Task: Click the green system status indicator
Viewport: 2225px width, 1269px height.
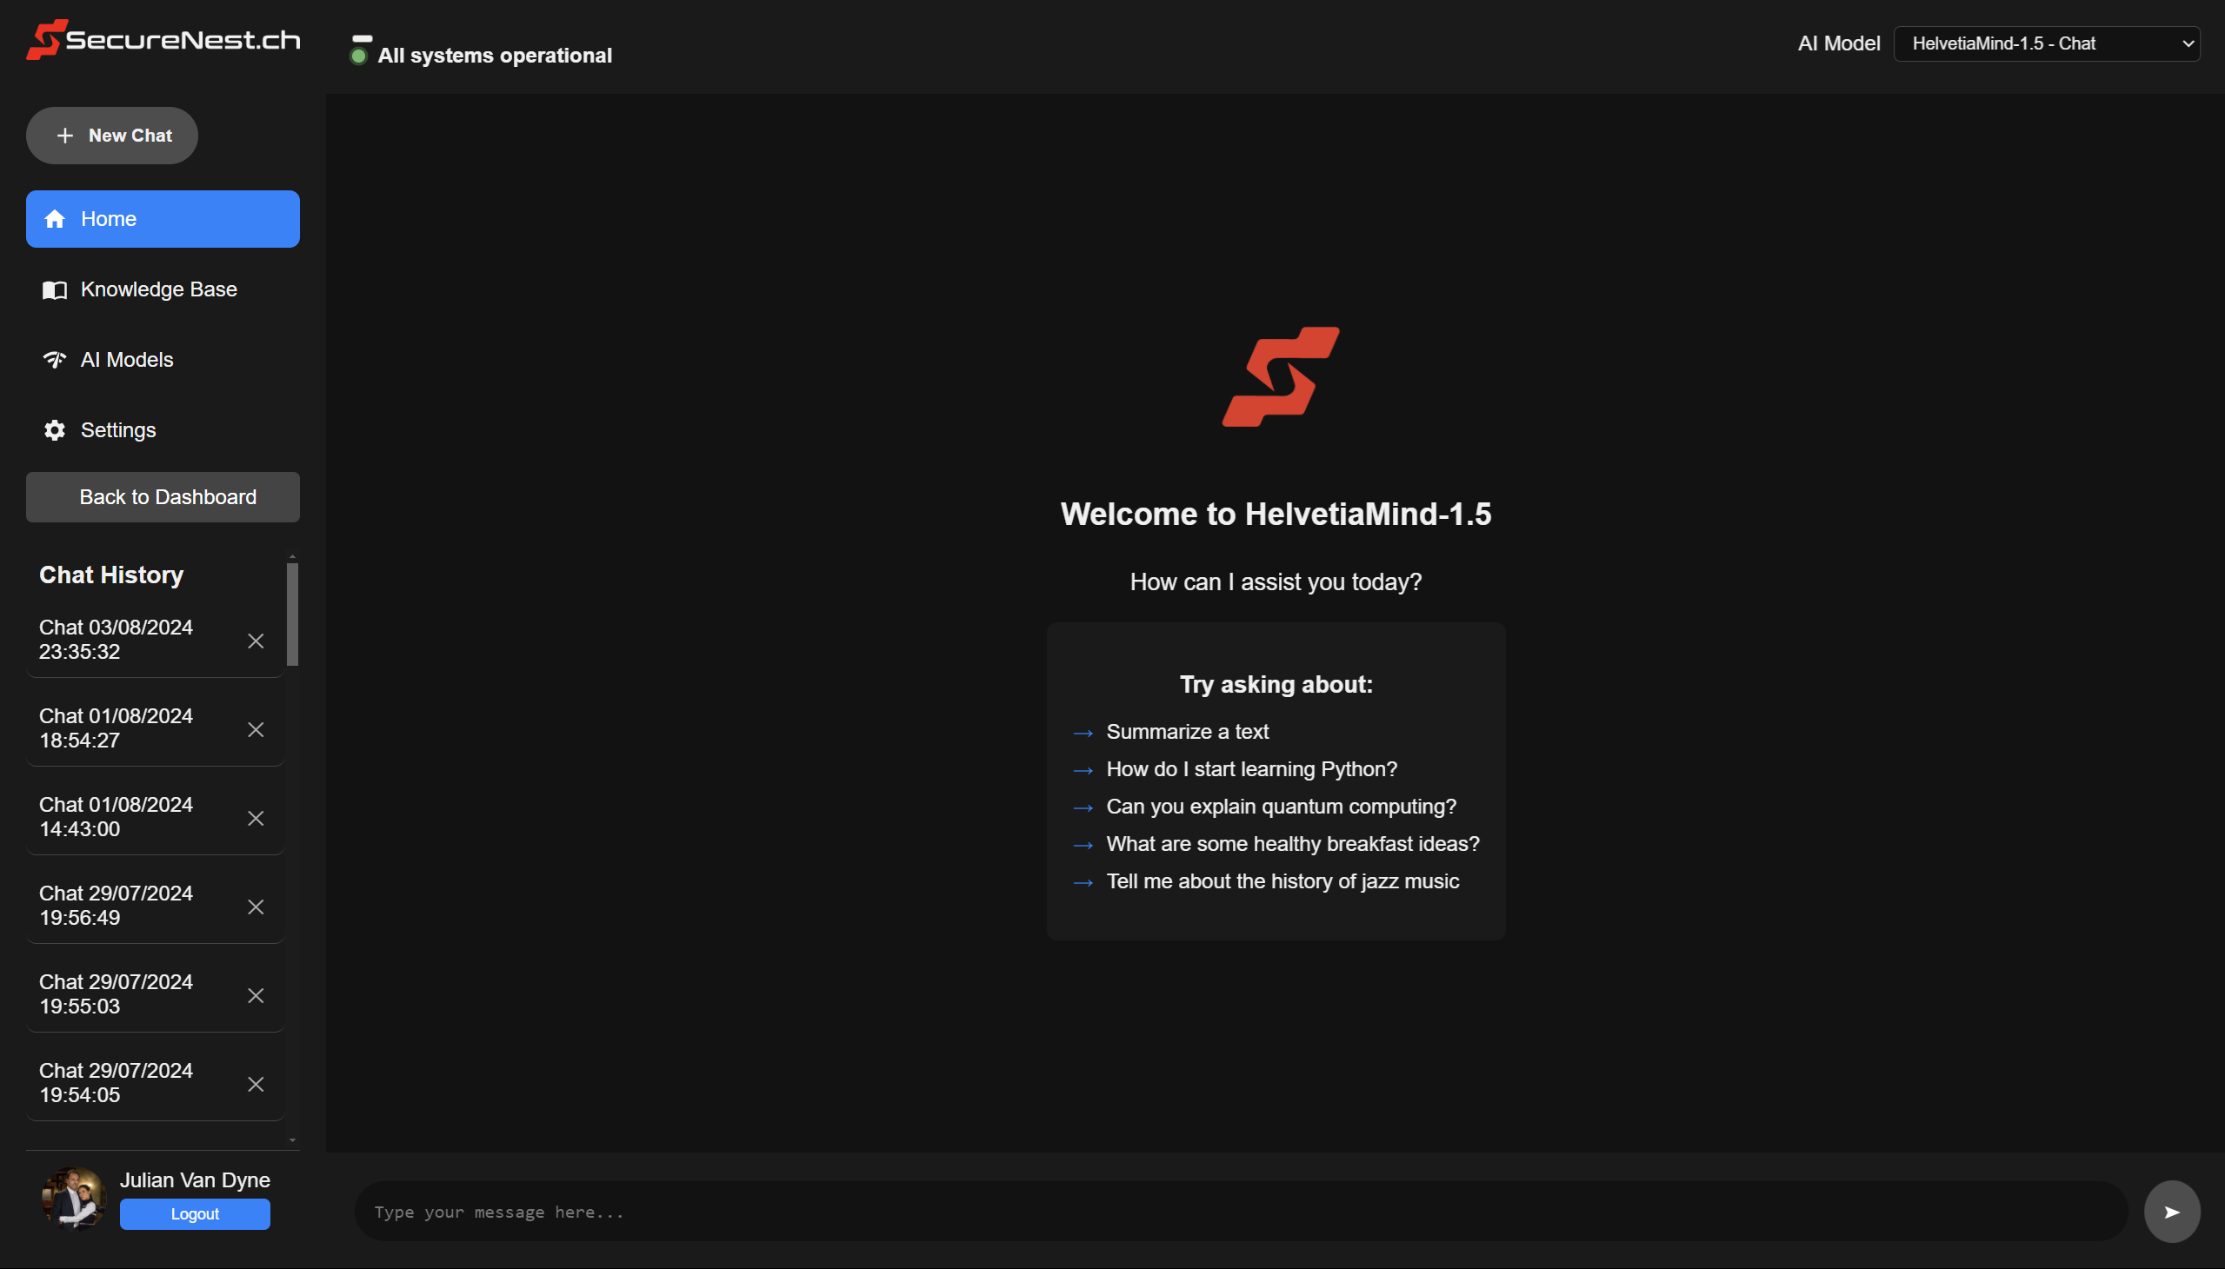Action: [358, 56]
